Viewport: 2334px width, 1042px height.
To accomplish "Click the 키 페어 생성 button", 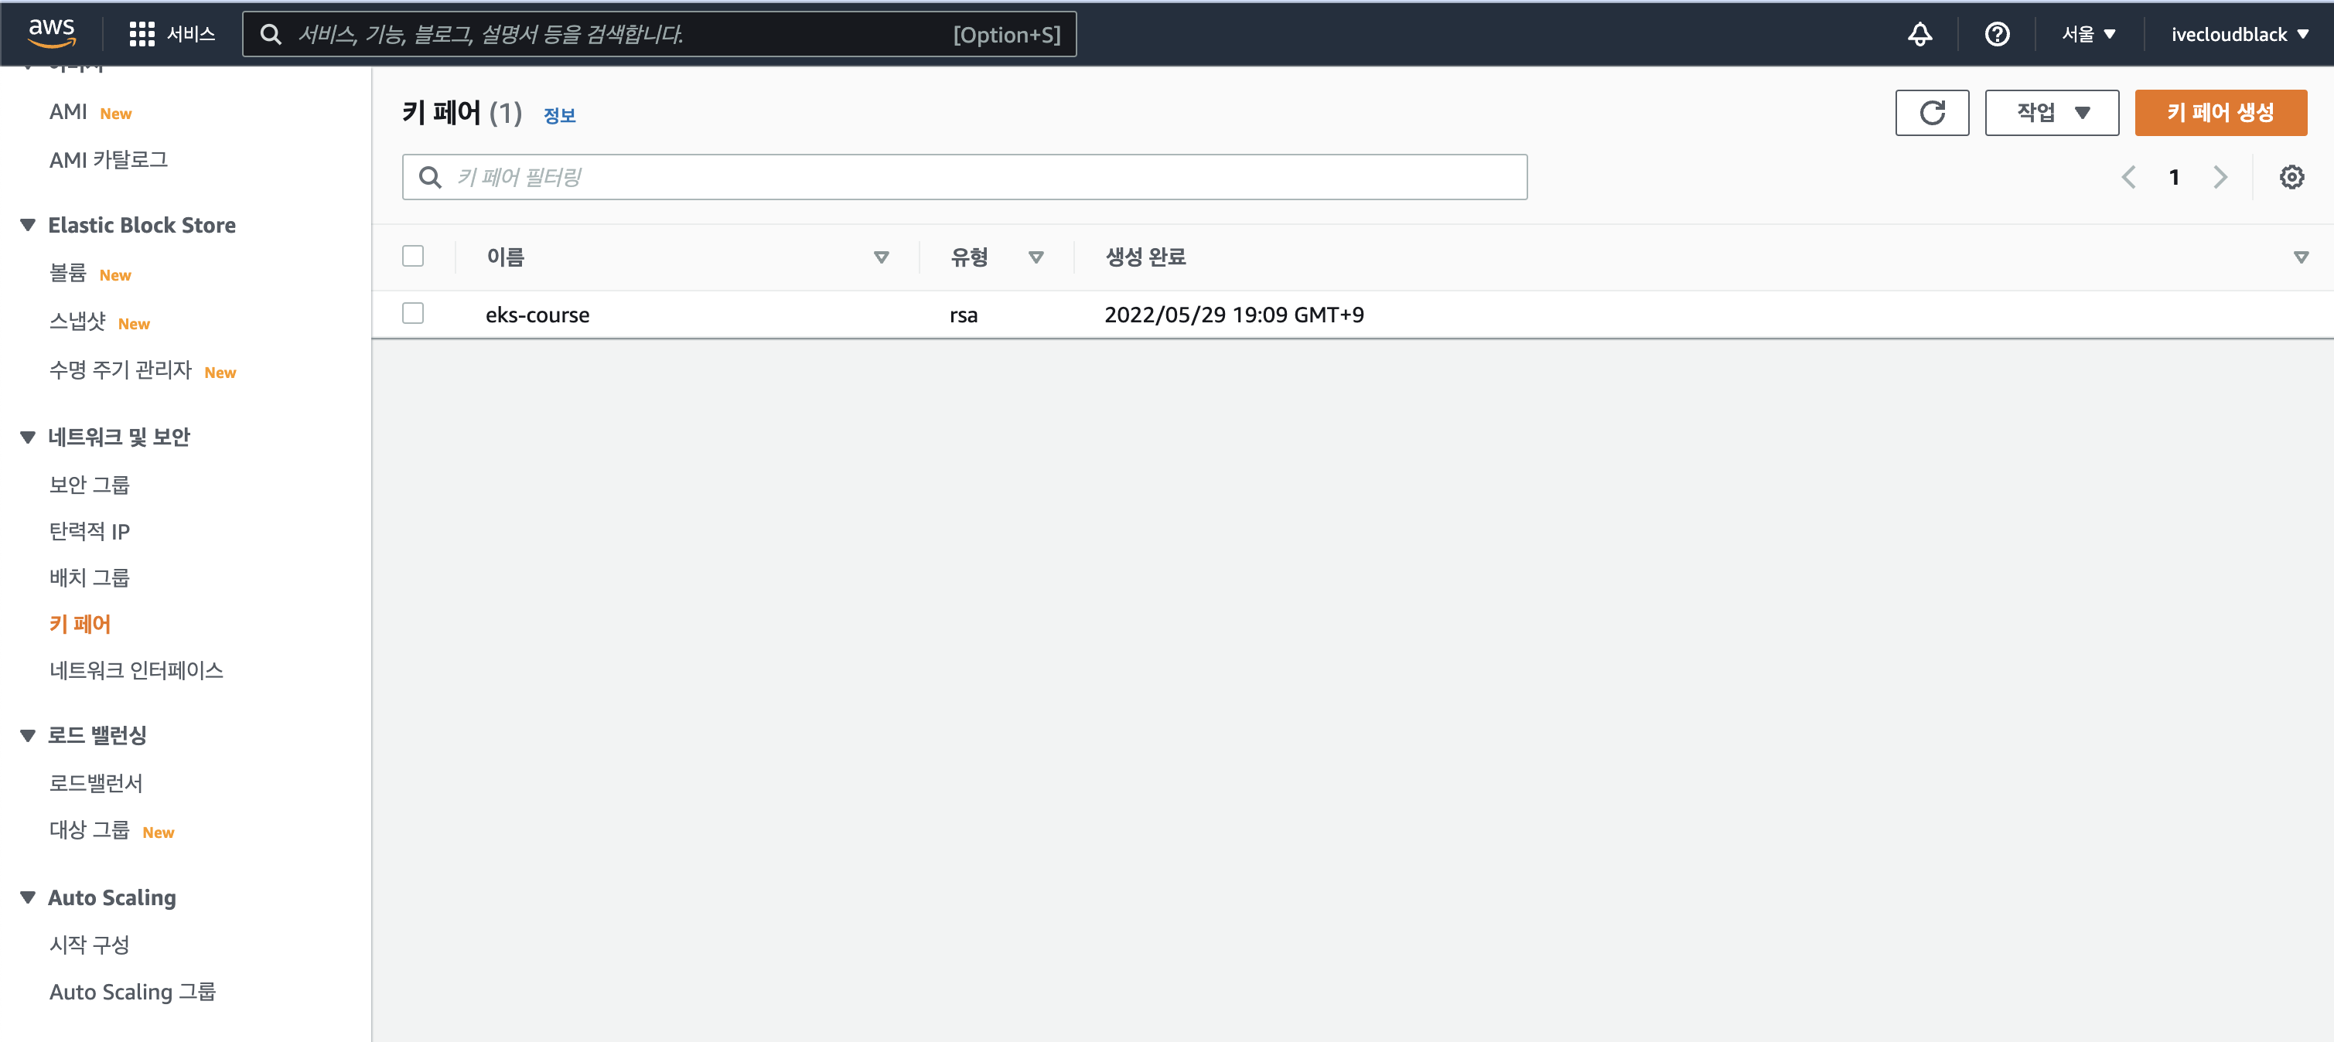I will [x=2221, y=112].
